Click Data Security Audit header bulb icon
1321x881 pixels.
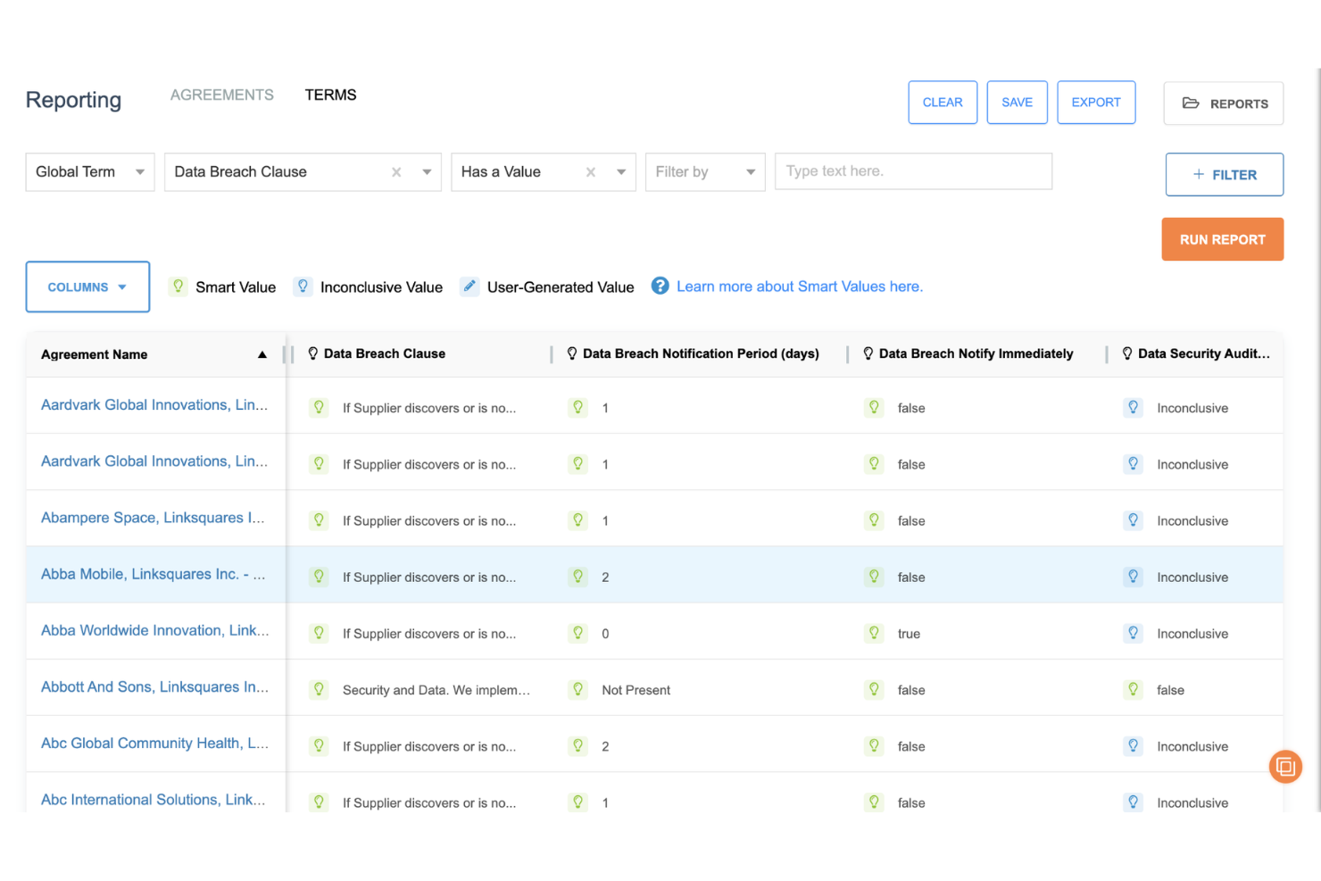point(1127,353)
